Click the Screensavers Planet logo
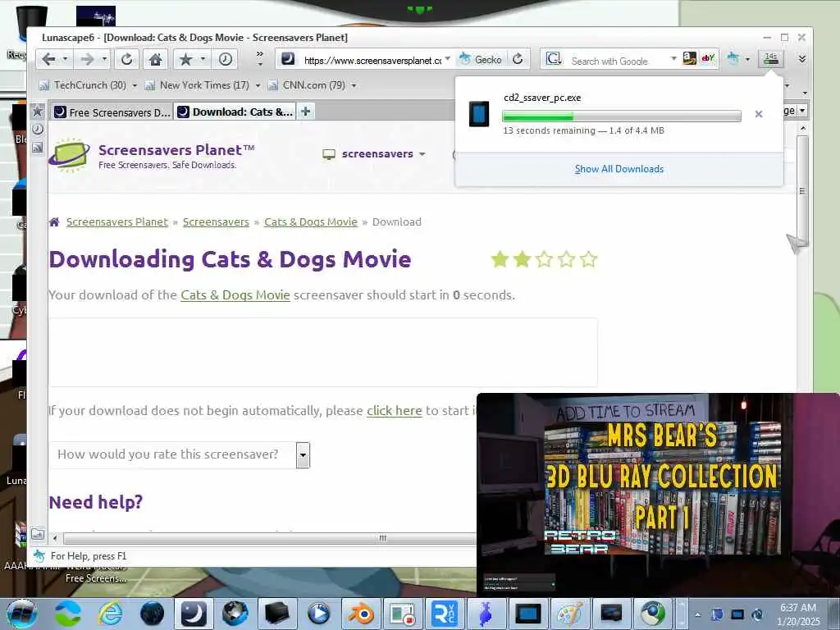 152,155
